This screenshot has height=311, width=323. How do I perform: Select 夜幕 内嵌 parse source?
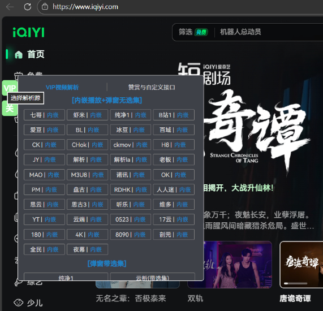pyautogui.click(x=87, y=249)
